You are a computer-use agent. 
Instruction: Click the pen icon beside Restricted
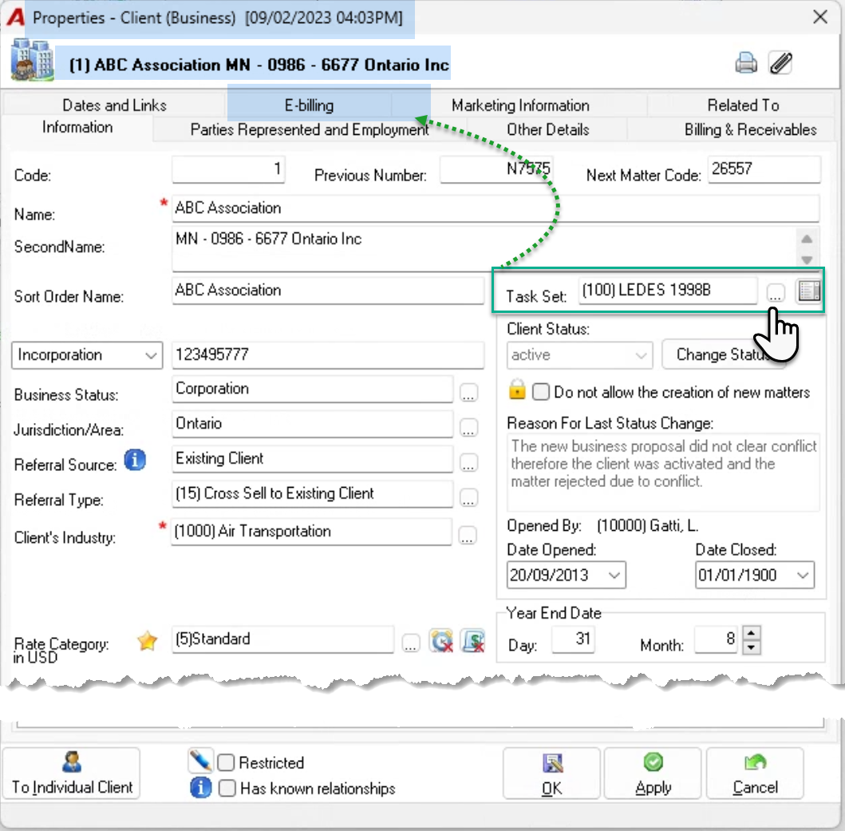coord(200,761)
